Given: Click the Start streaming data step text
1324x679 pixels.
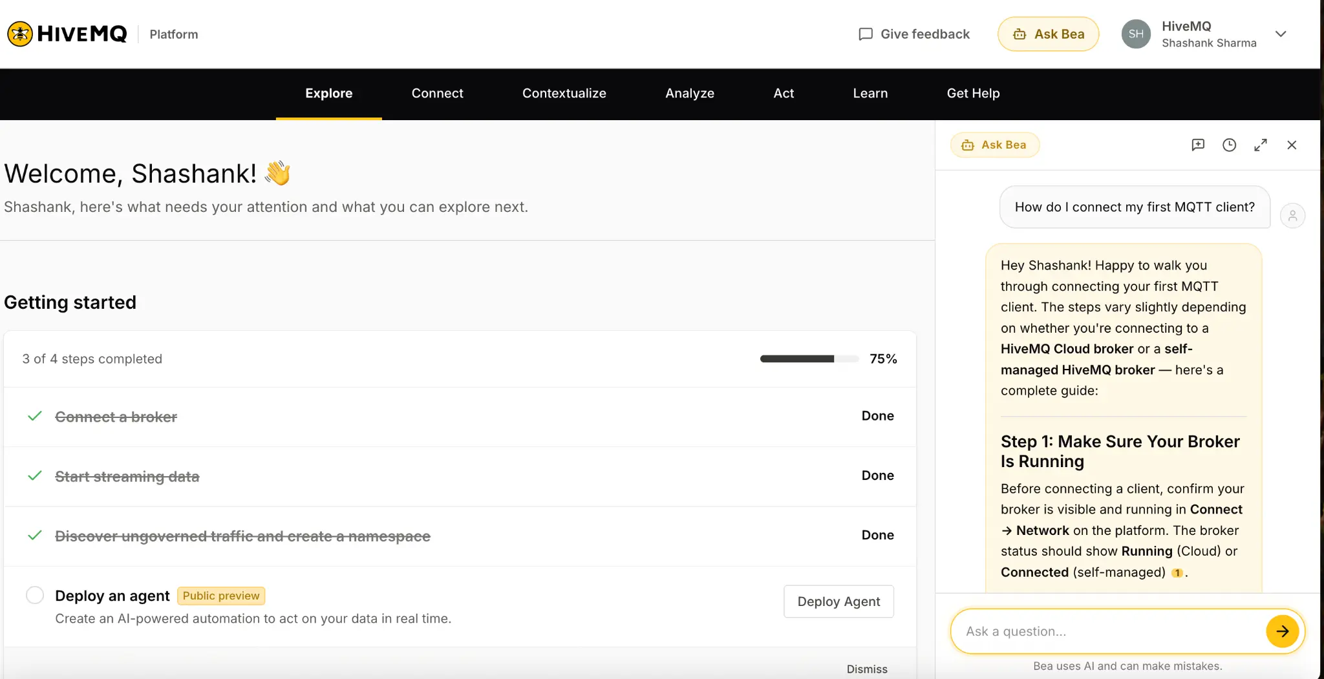Looking at the screenshot, I should 127,476.
